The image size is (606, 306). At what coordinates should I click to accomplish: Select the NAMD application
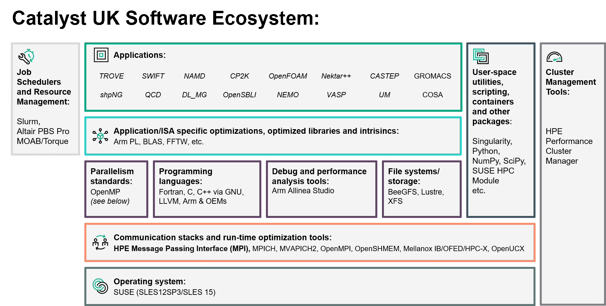pyautogui.click(x=194, y=76)
